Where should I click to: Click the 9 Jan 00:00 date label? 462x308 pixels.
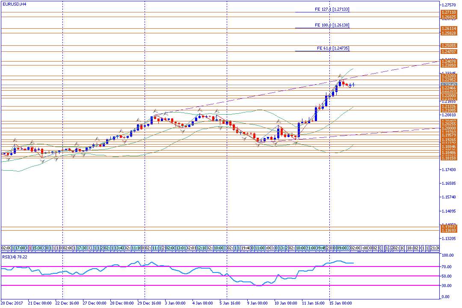click(257, 303)
